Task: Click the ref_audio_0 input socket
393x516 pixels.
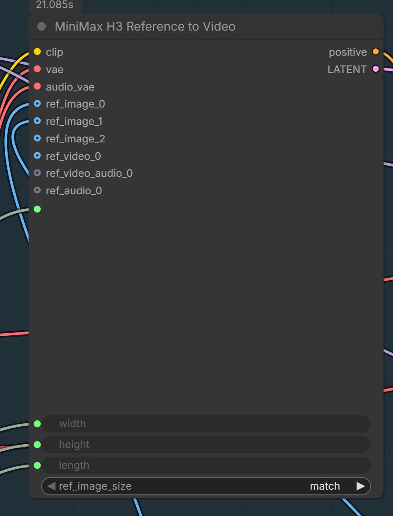Action: [x=37, y=190]
